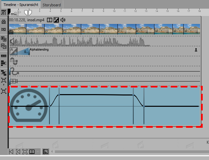Click the horizontal timeline scrollbar
Viewport: 209px width, 160px height.
tap(132, 152)
